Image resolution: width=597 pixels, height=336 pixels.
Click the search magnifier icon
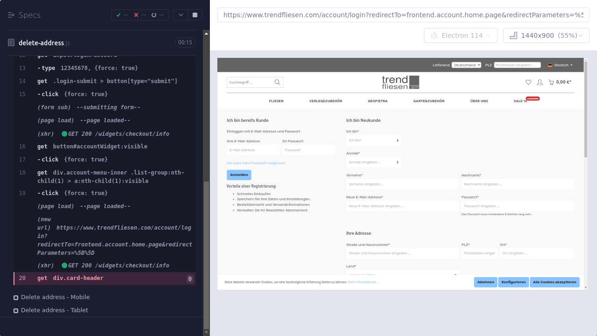click(x=278, y=83)
